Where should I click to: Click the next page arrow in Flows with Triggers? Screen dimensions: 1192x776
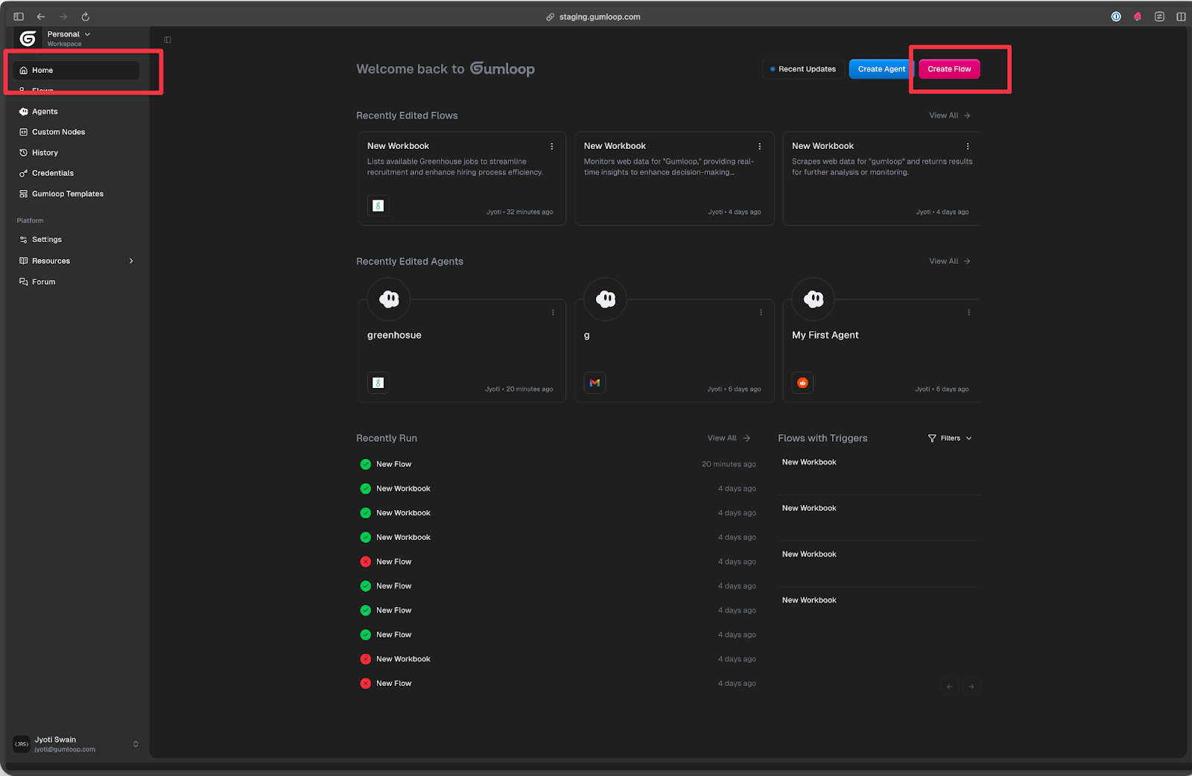971,687
